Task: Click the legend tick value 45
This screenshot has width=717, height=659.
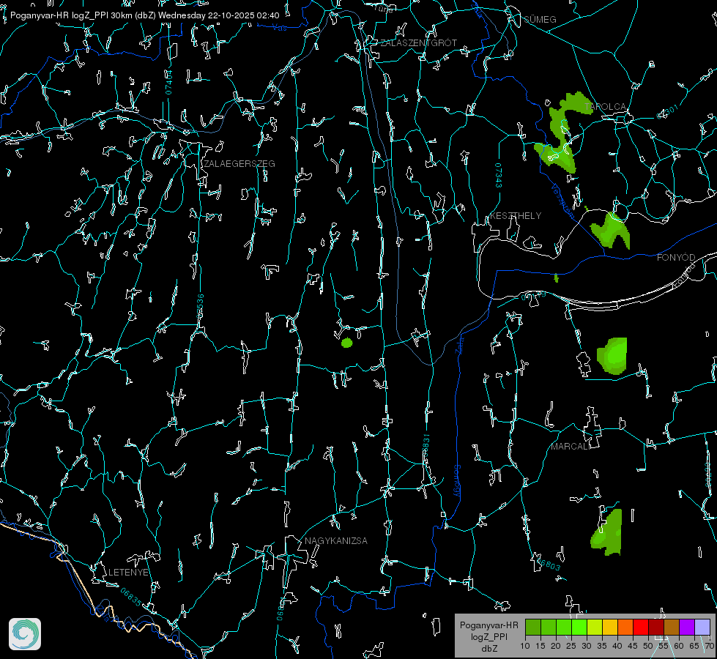Action: point(633,647)
